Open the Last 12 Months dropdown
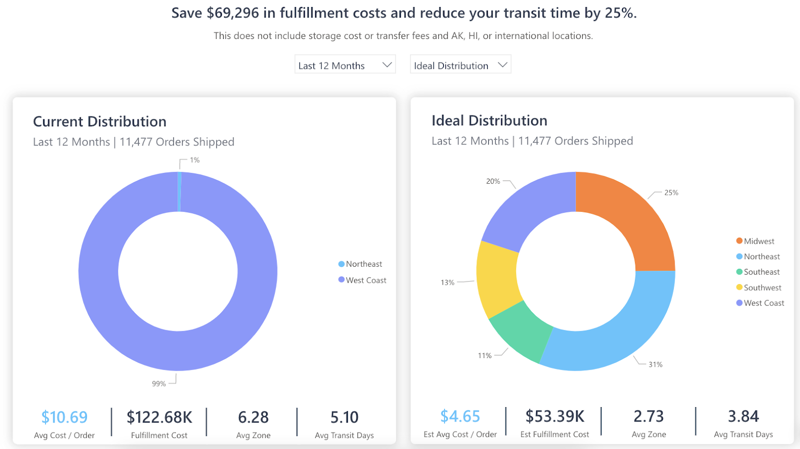800x449 pixels. coord(345,65)
